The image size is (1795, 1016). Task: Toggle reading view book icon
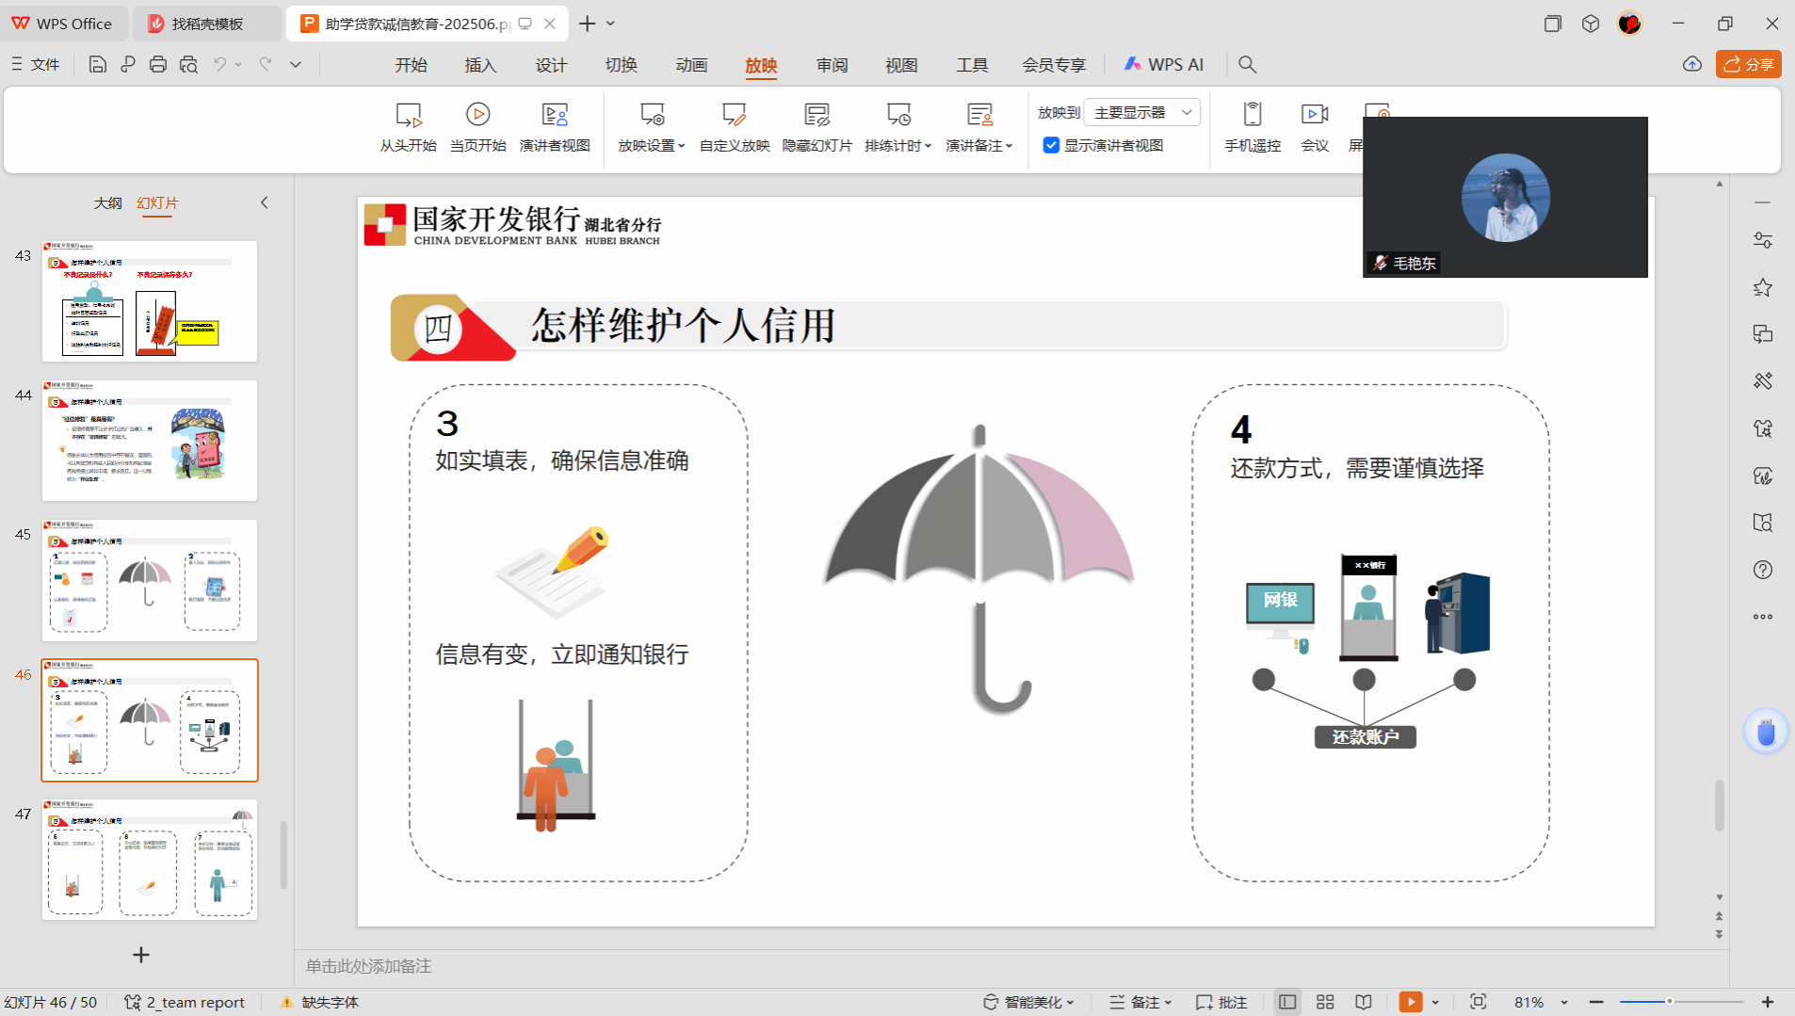pyautogui.click(x=1363, y=1002)
